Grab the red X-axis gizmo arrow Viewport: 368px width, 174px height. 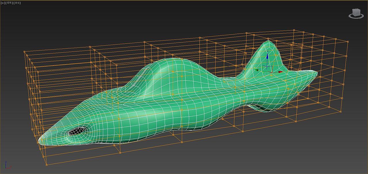[280, 72]
